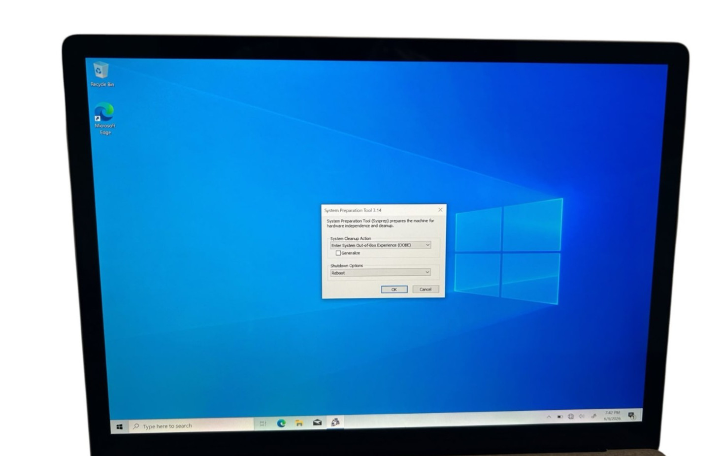Open the network globe tray icon
Viewport: 721px width, 456px height.
(571, 417)
